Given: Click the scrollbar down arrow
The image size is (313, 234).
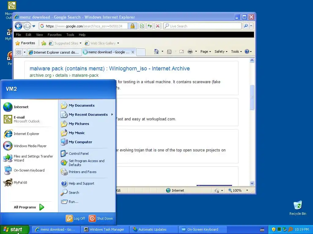Looking at the screenshot, I should coord(252,183).
